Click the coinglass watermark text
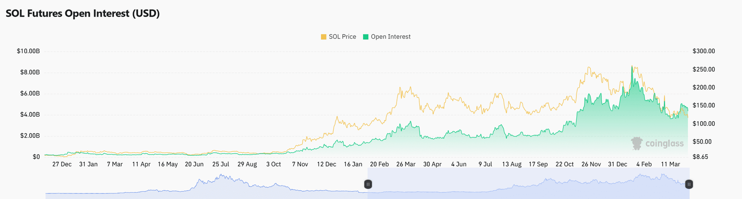Screen dimensions: 742x199 665,144
